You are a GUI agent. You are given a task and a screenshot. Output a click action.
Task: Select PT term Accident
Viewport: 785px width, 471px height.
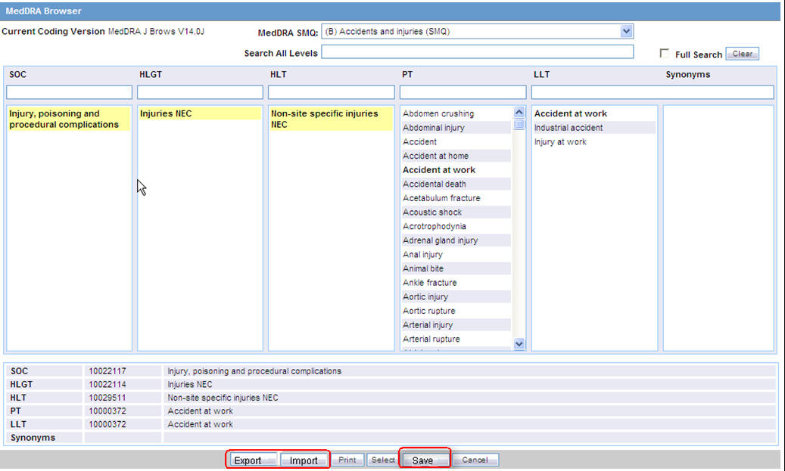click(x=456, y=141)
